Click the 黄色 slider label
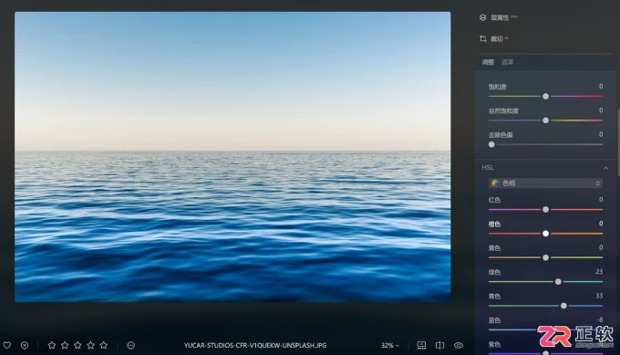This screenshot has width=620, height=355. (494, 248)
